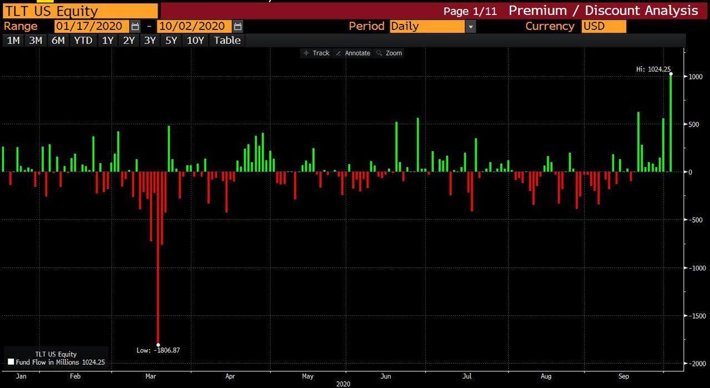Open the end date calendar picker icon
The width and height of the screenshot is (710, 388).
tap(238, 26)
